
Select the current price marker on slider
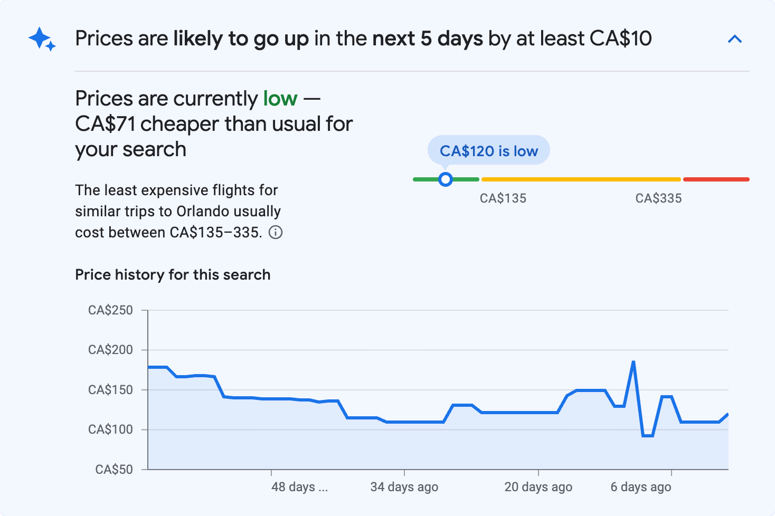[x=446, y=179]
